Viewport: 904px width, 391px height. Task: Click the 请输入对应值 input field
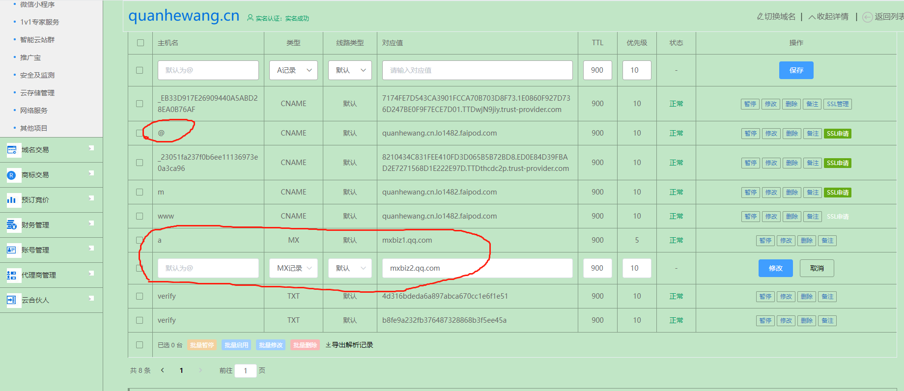pos(477,70)
